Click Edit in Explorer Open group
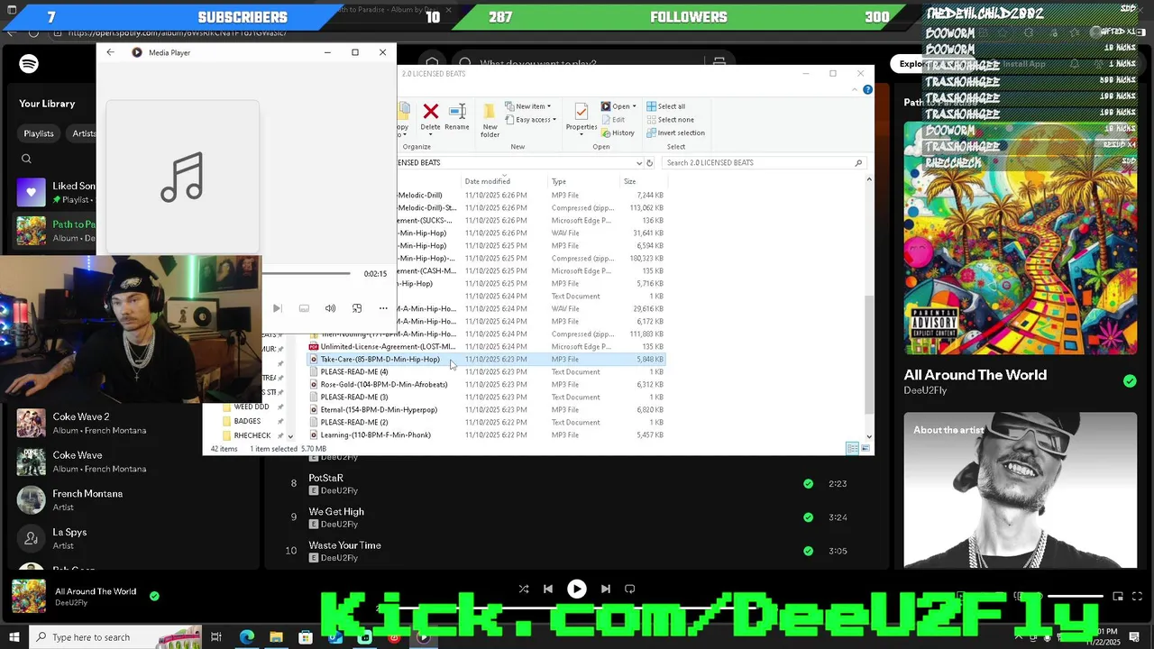Image resolution: width=1154 pixels, height=649 pixels. [x=613, y=119]
